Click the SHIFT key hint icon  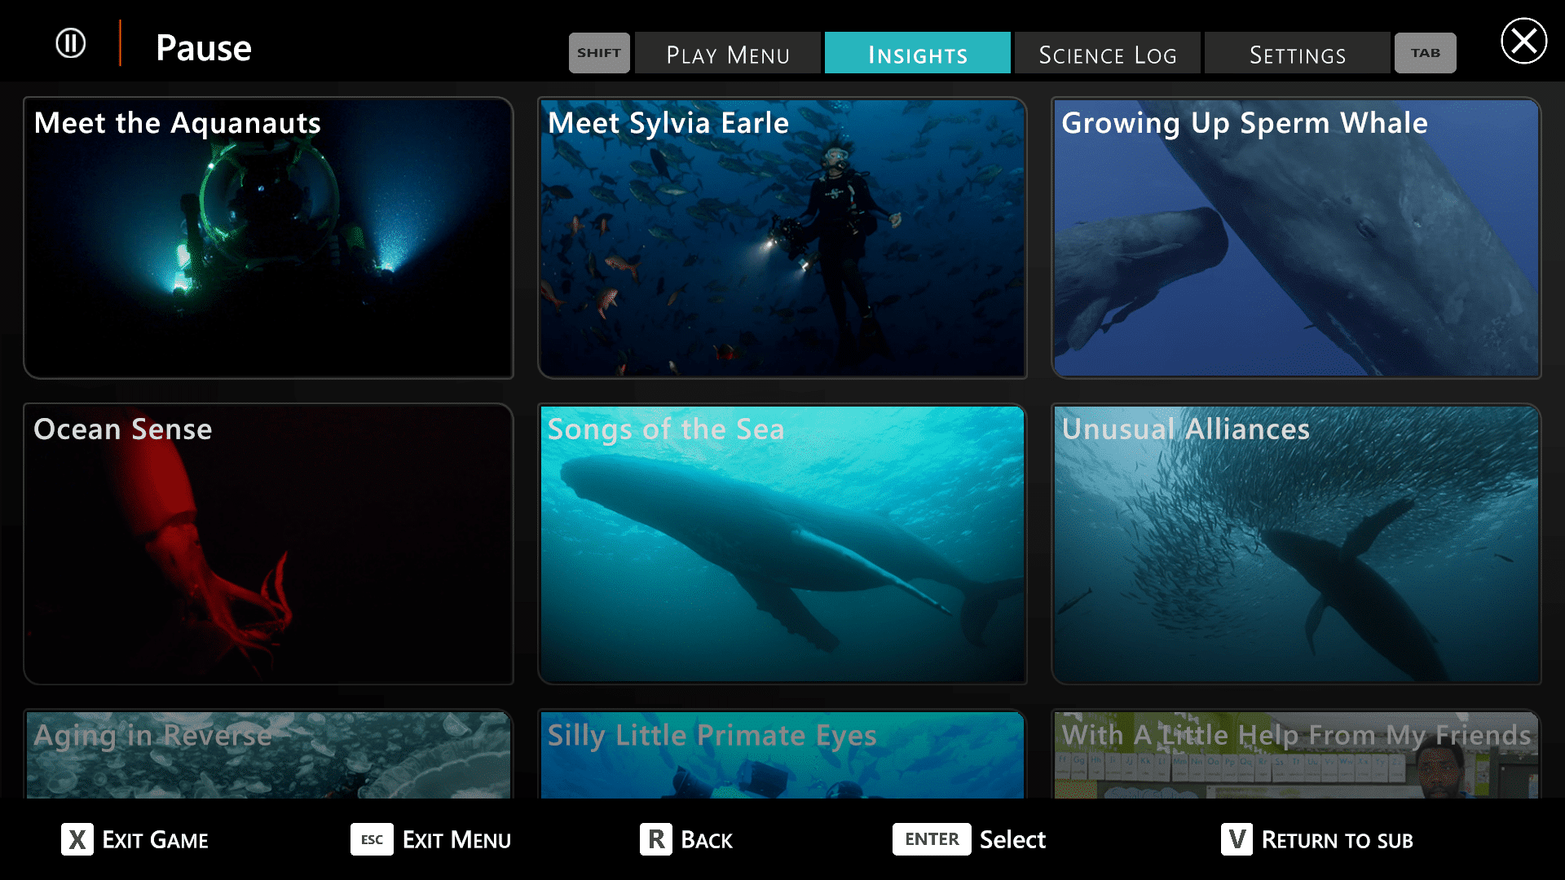(599, 53)
